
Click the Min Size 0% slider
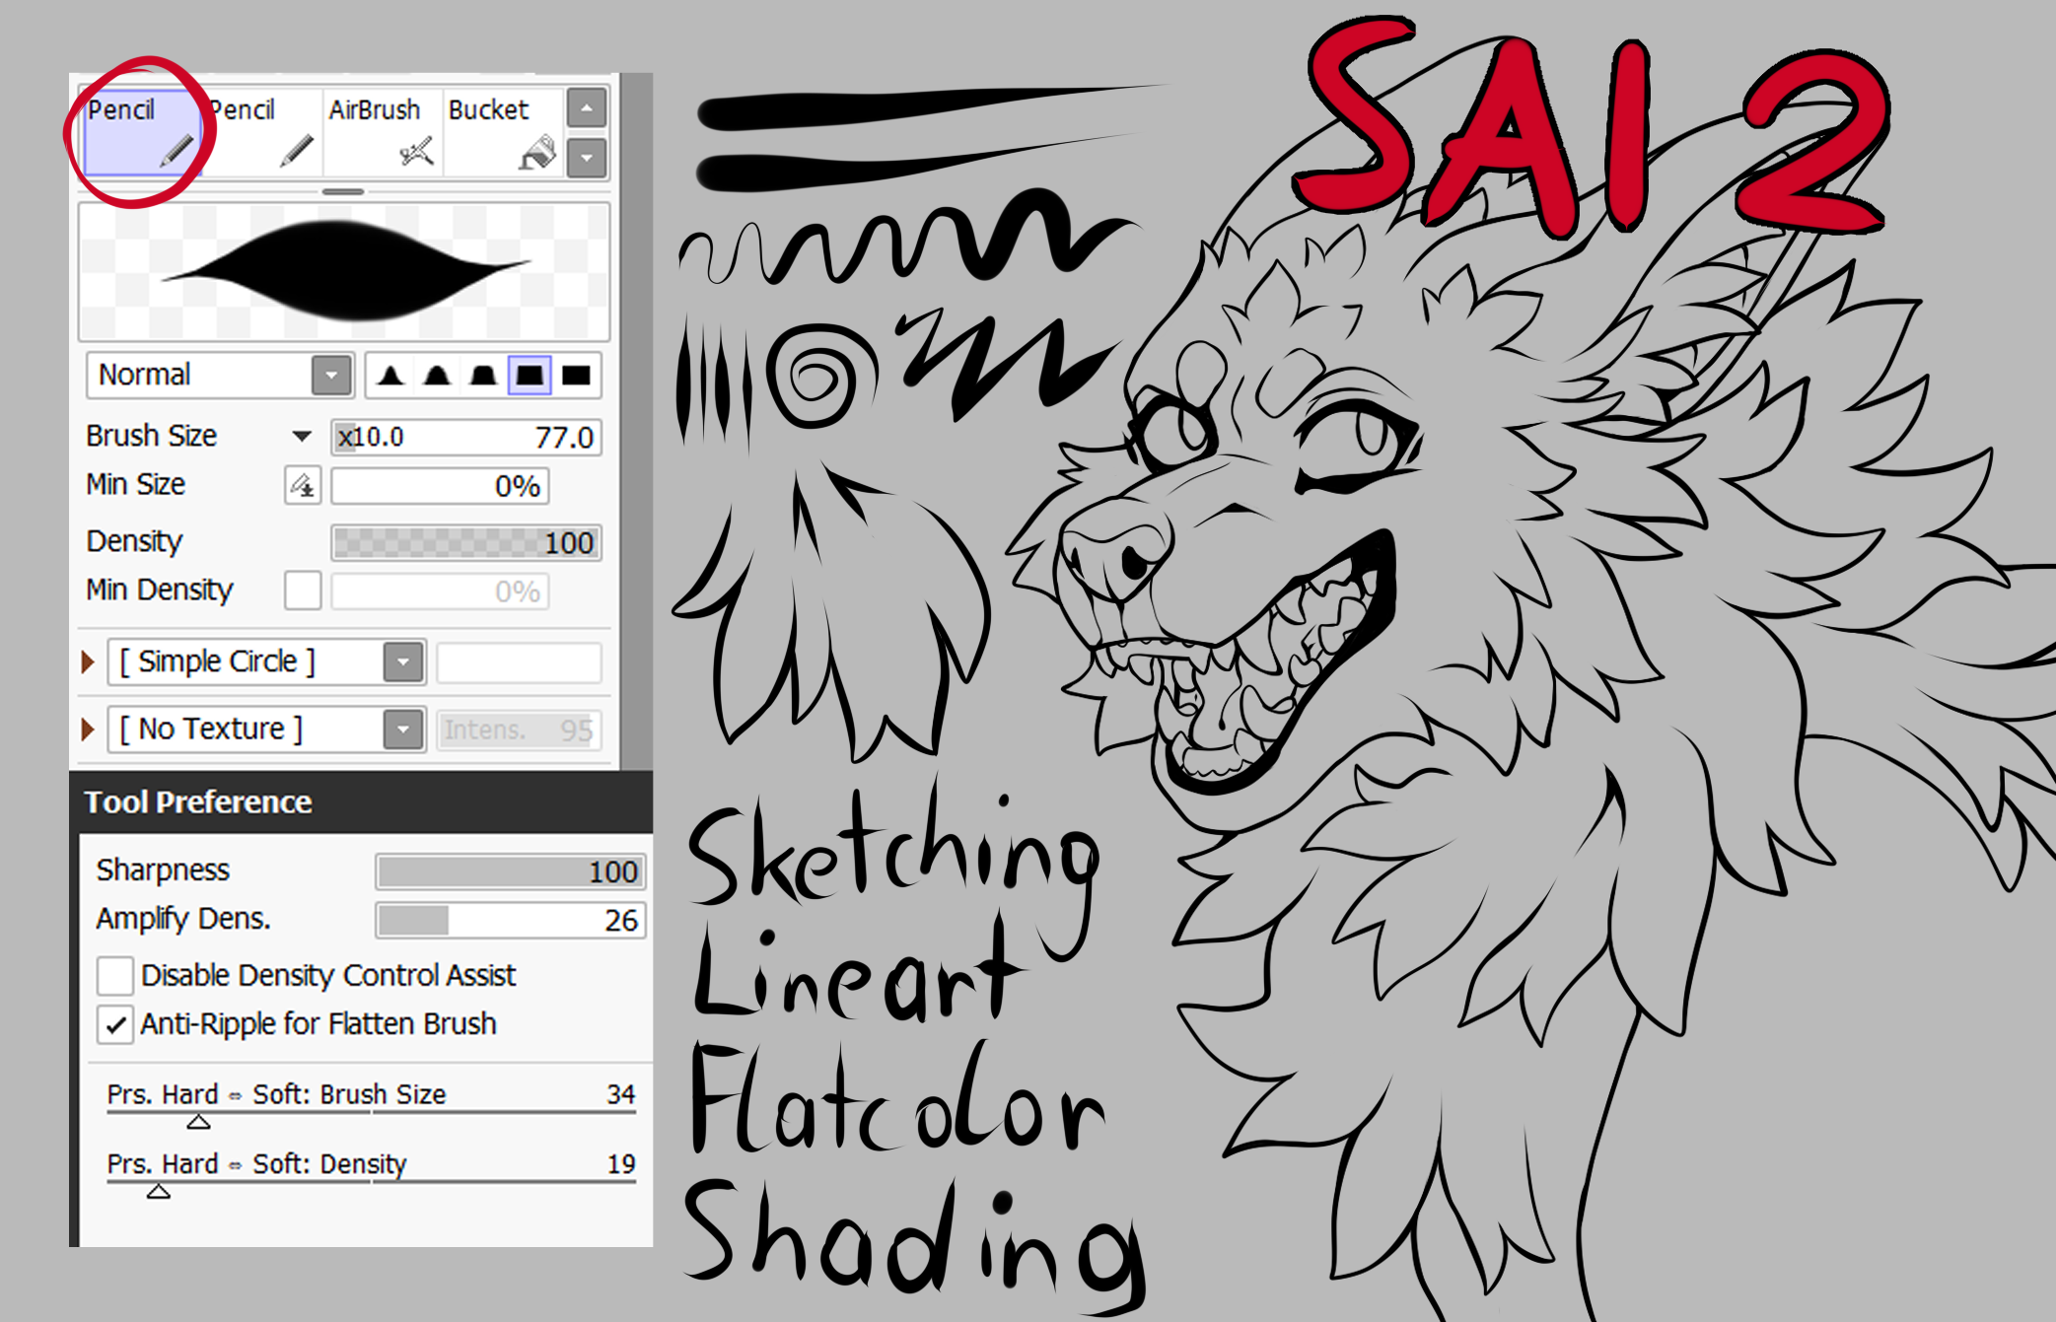click(x=440, y=486)
